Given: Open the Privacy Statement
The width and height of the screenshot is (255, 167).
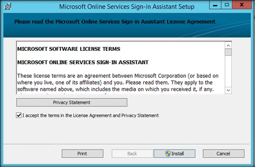Looking at the screenshot, I should 72,102.
